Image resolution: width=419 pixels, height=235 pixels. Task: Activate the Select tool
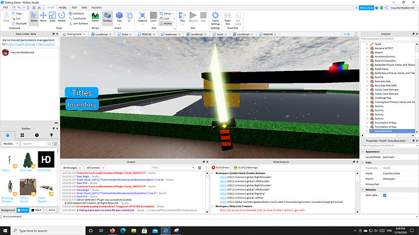(34, 18)
